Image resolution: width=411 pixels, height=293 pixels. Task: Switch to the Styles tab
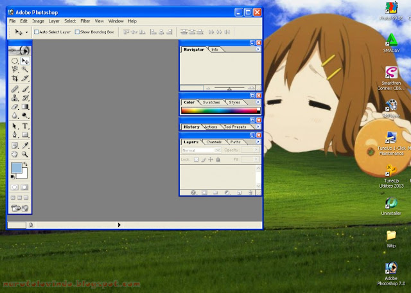(234, 102)
